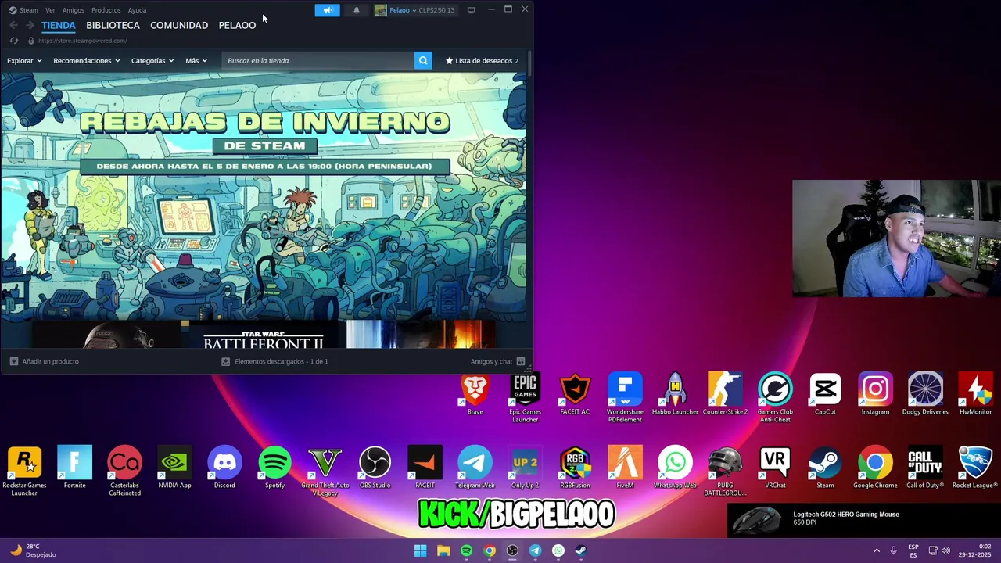Image resolution: width=1001 pixels, height=563 pixels.
Task: Open the Google Chrome desktop icon
Action: (875, 468)
